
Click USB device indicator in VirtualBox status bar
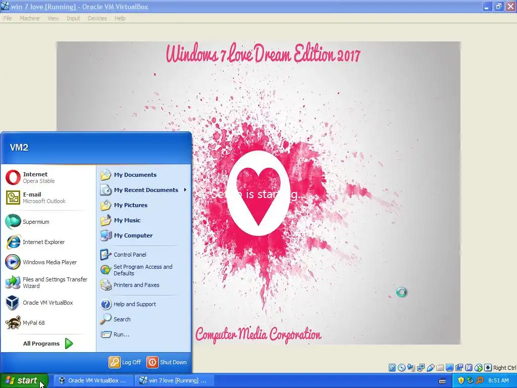click(430, 368)
